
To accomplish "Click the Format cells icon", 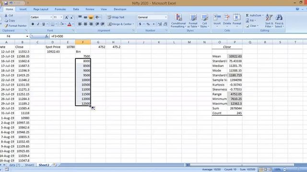I will [236, 18].
